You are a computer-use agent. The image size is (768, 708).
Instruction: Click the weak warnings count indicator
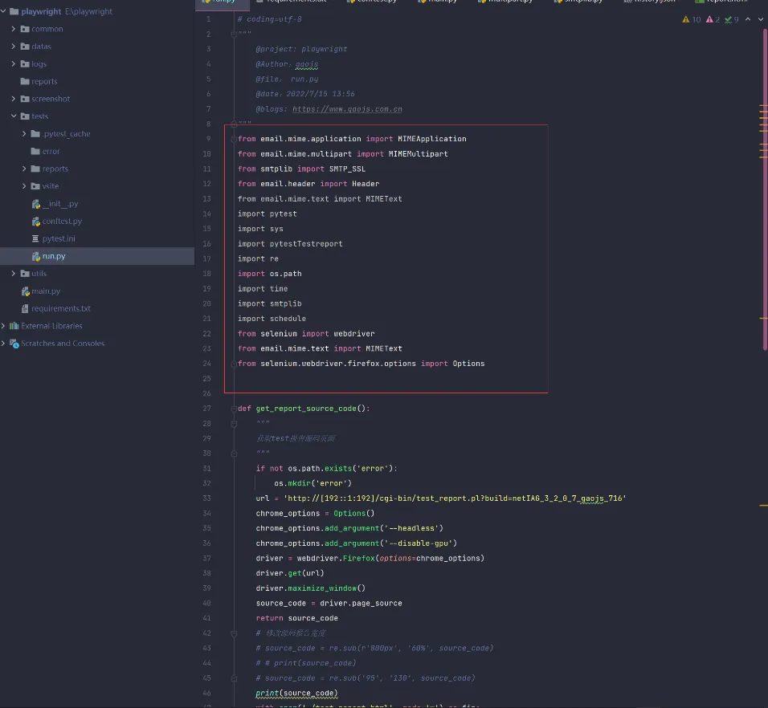(713, 19)
